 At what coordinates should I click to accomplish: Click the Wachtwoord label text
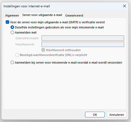(x=25, y=44)
